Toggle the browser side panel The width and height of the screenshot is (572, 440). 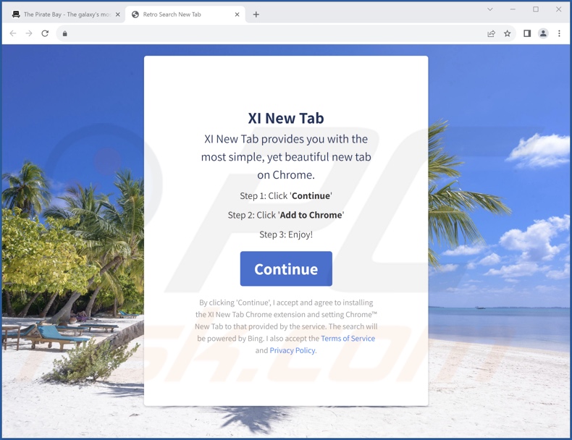(x=527, y=33)
